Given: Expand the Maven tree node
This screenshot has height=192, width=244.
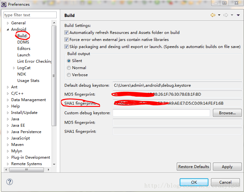Looking at the screenshot, I should pos(8,145).
